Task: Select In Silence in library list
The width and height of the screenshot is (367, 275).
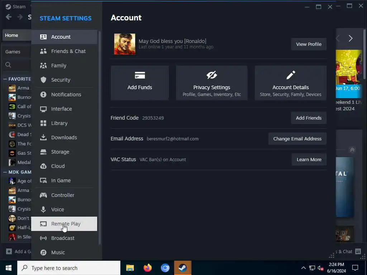Action: pyautogui.click(x=19, y=237)
